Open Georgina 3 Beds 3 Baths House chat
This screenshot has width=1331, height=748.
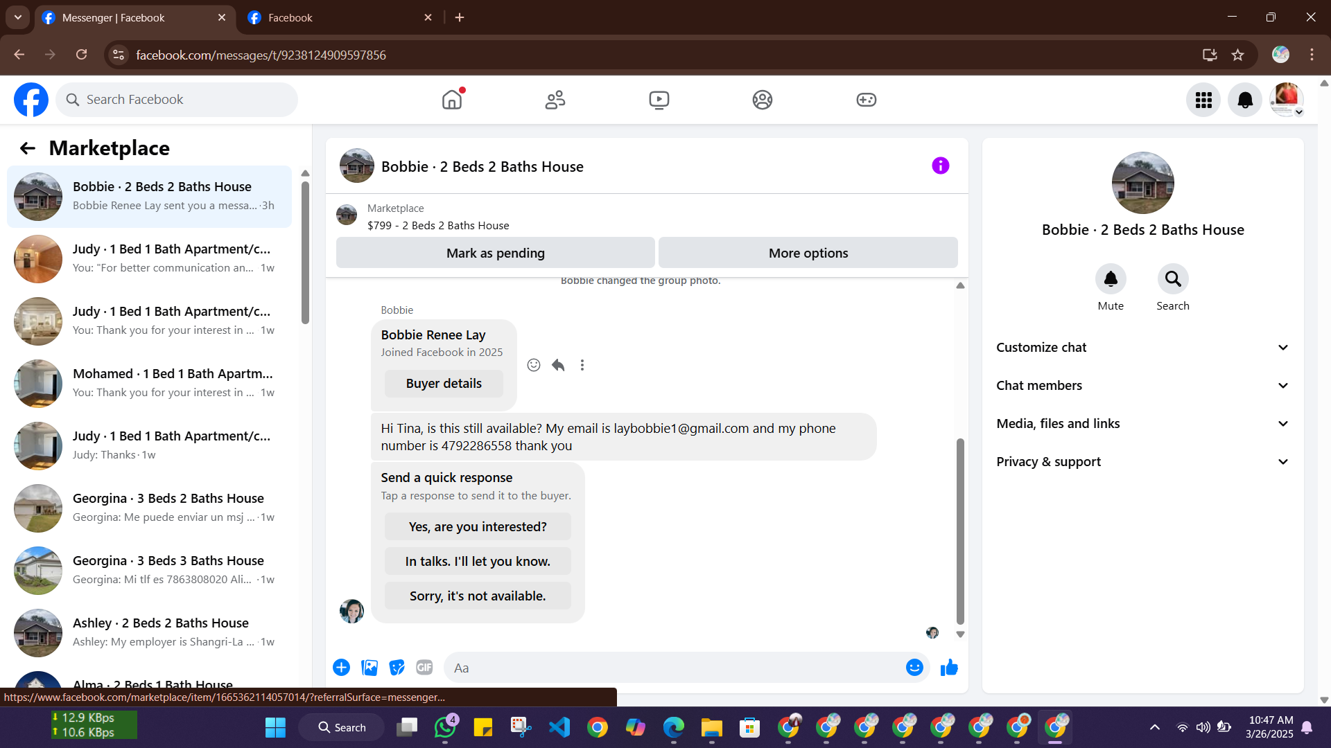149,571
